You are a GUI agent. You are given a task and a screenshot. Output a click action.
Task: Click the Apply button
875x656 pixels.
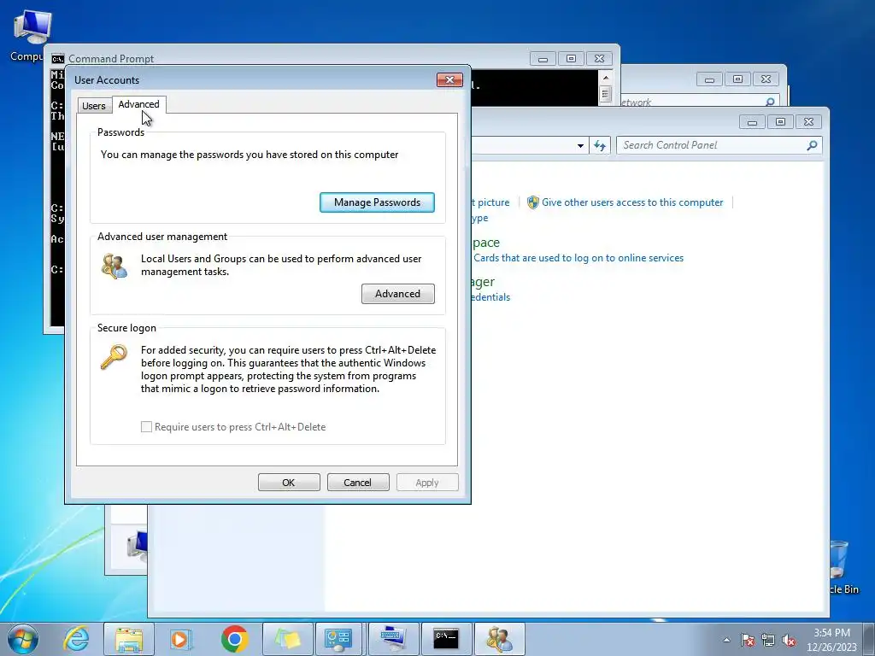427,483
